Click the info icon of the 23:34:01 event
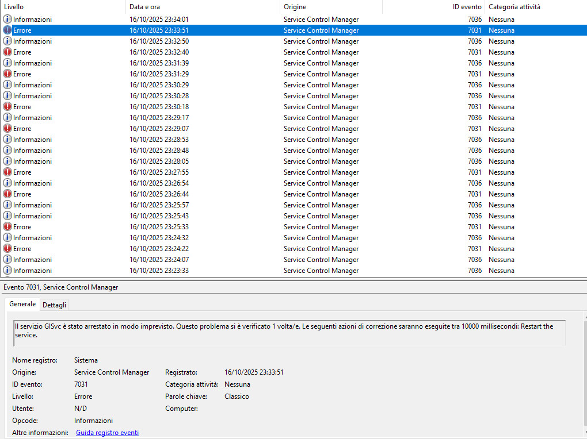 [7, 20]
